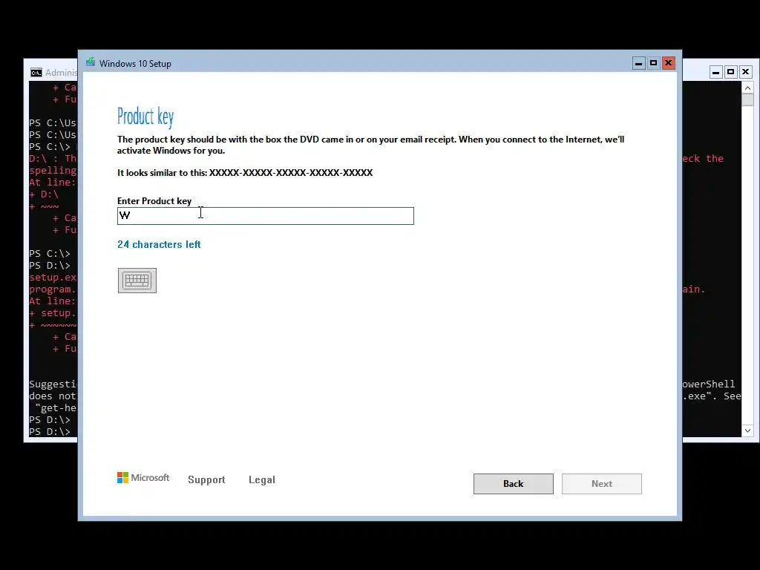The height and width of the screenshot is (570, 760).
Task: Click the 'Enter Product key' label
Action: coord(154,200)
